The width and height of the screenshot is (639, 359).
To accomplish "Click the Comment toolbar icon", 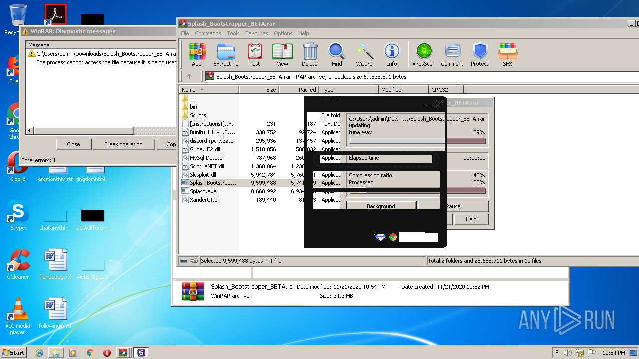I will click(452, 55).
